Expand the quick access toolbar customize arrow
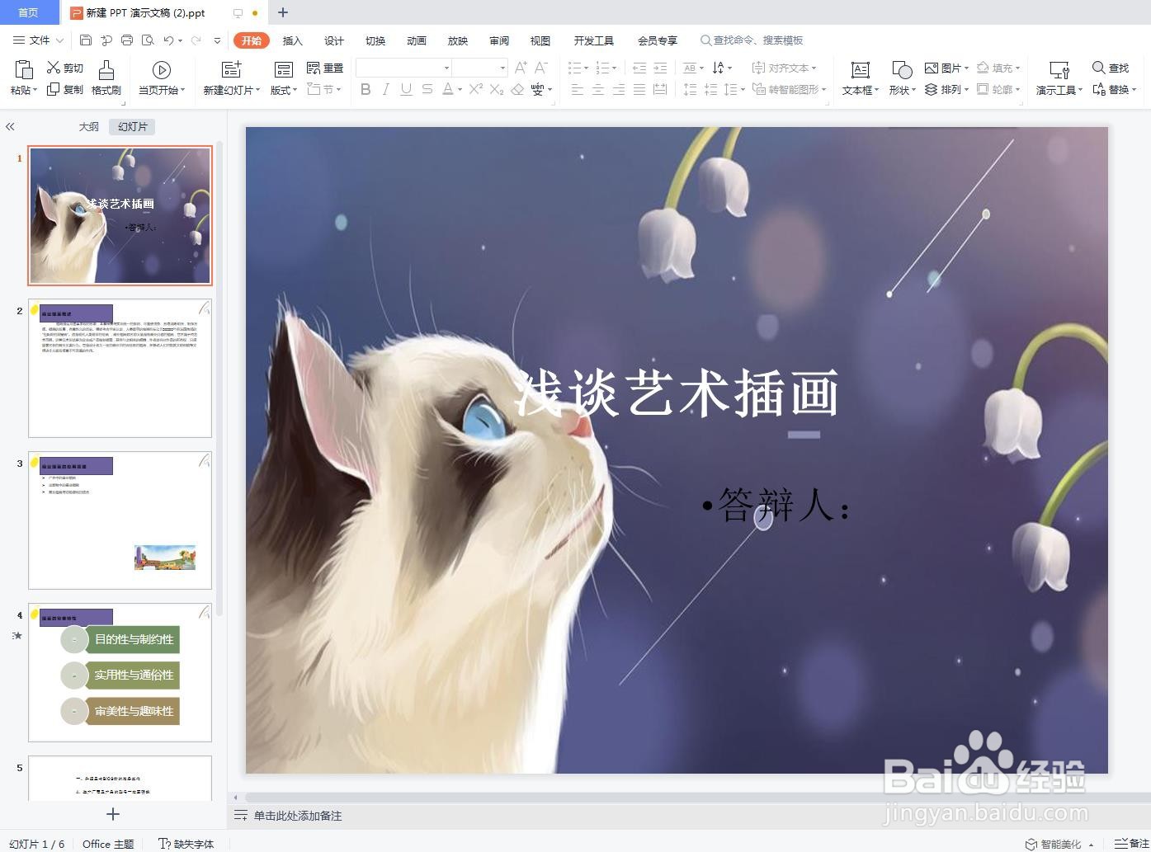Screen dimensions: 1151x852 click(217, 40)
